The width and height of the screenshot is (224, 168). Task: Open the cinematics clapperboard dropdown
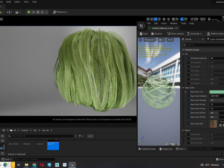18,12
